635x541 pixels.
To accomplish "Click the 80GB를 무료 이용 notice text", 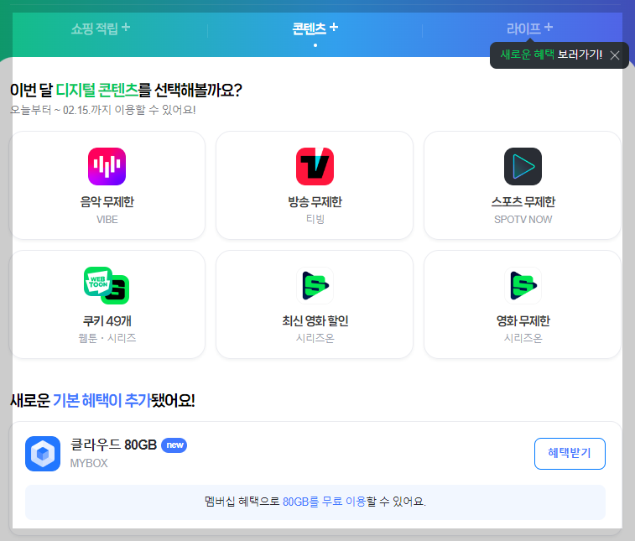I will tap(324, 502).
